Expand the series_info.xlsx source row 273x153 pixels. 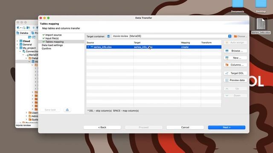click(88, 47)
